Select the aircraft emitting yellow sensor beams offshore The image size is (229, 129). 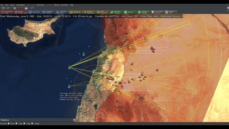69,67
